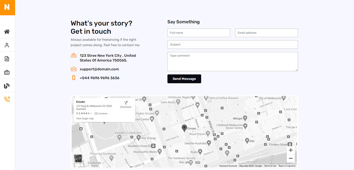354x170 pixels.
Task: Click the Google logo on map
Action: pyautogui.click(x=184, y=162)
